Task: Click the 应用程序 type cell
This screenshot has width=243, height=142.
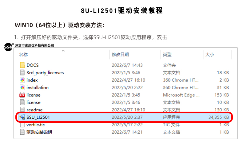Action: coord(172,117)
